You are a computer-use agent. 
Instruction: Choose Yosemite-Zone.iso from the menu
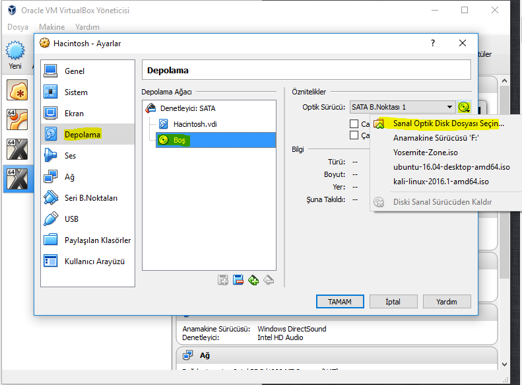click(426, 153)
